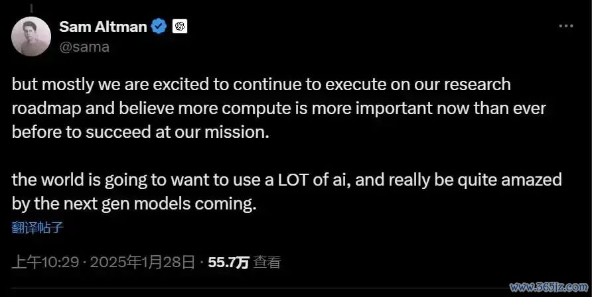The width and height of the screenshot is (592, 297).
Task: Click the word LOT in the tweet
Action: coord(293,180)
